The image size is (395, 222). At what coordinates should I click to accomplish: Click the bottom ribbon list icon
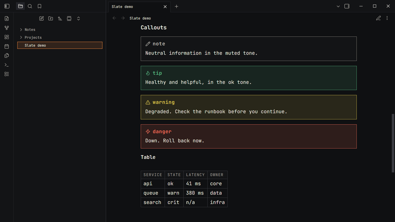point(7,74)
